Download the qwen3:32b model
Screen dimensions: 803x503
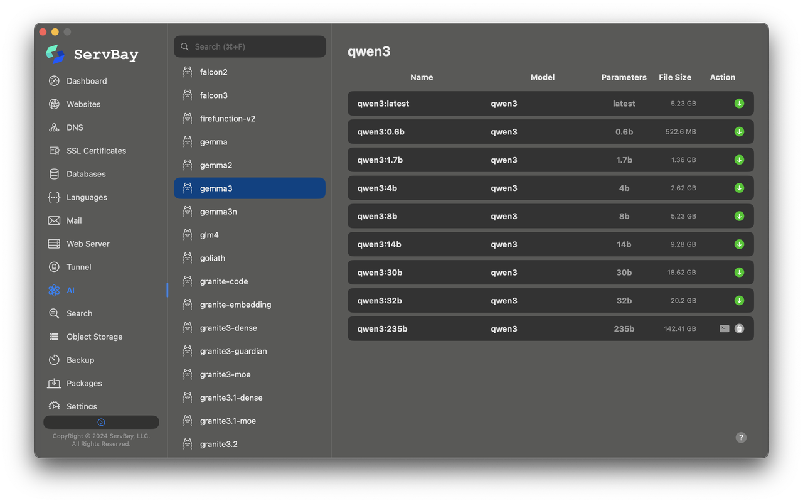tap(739, 300)
